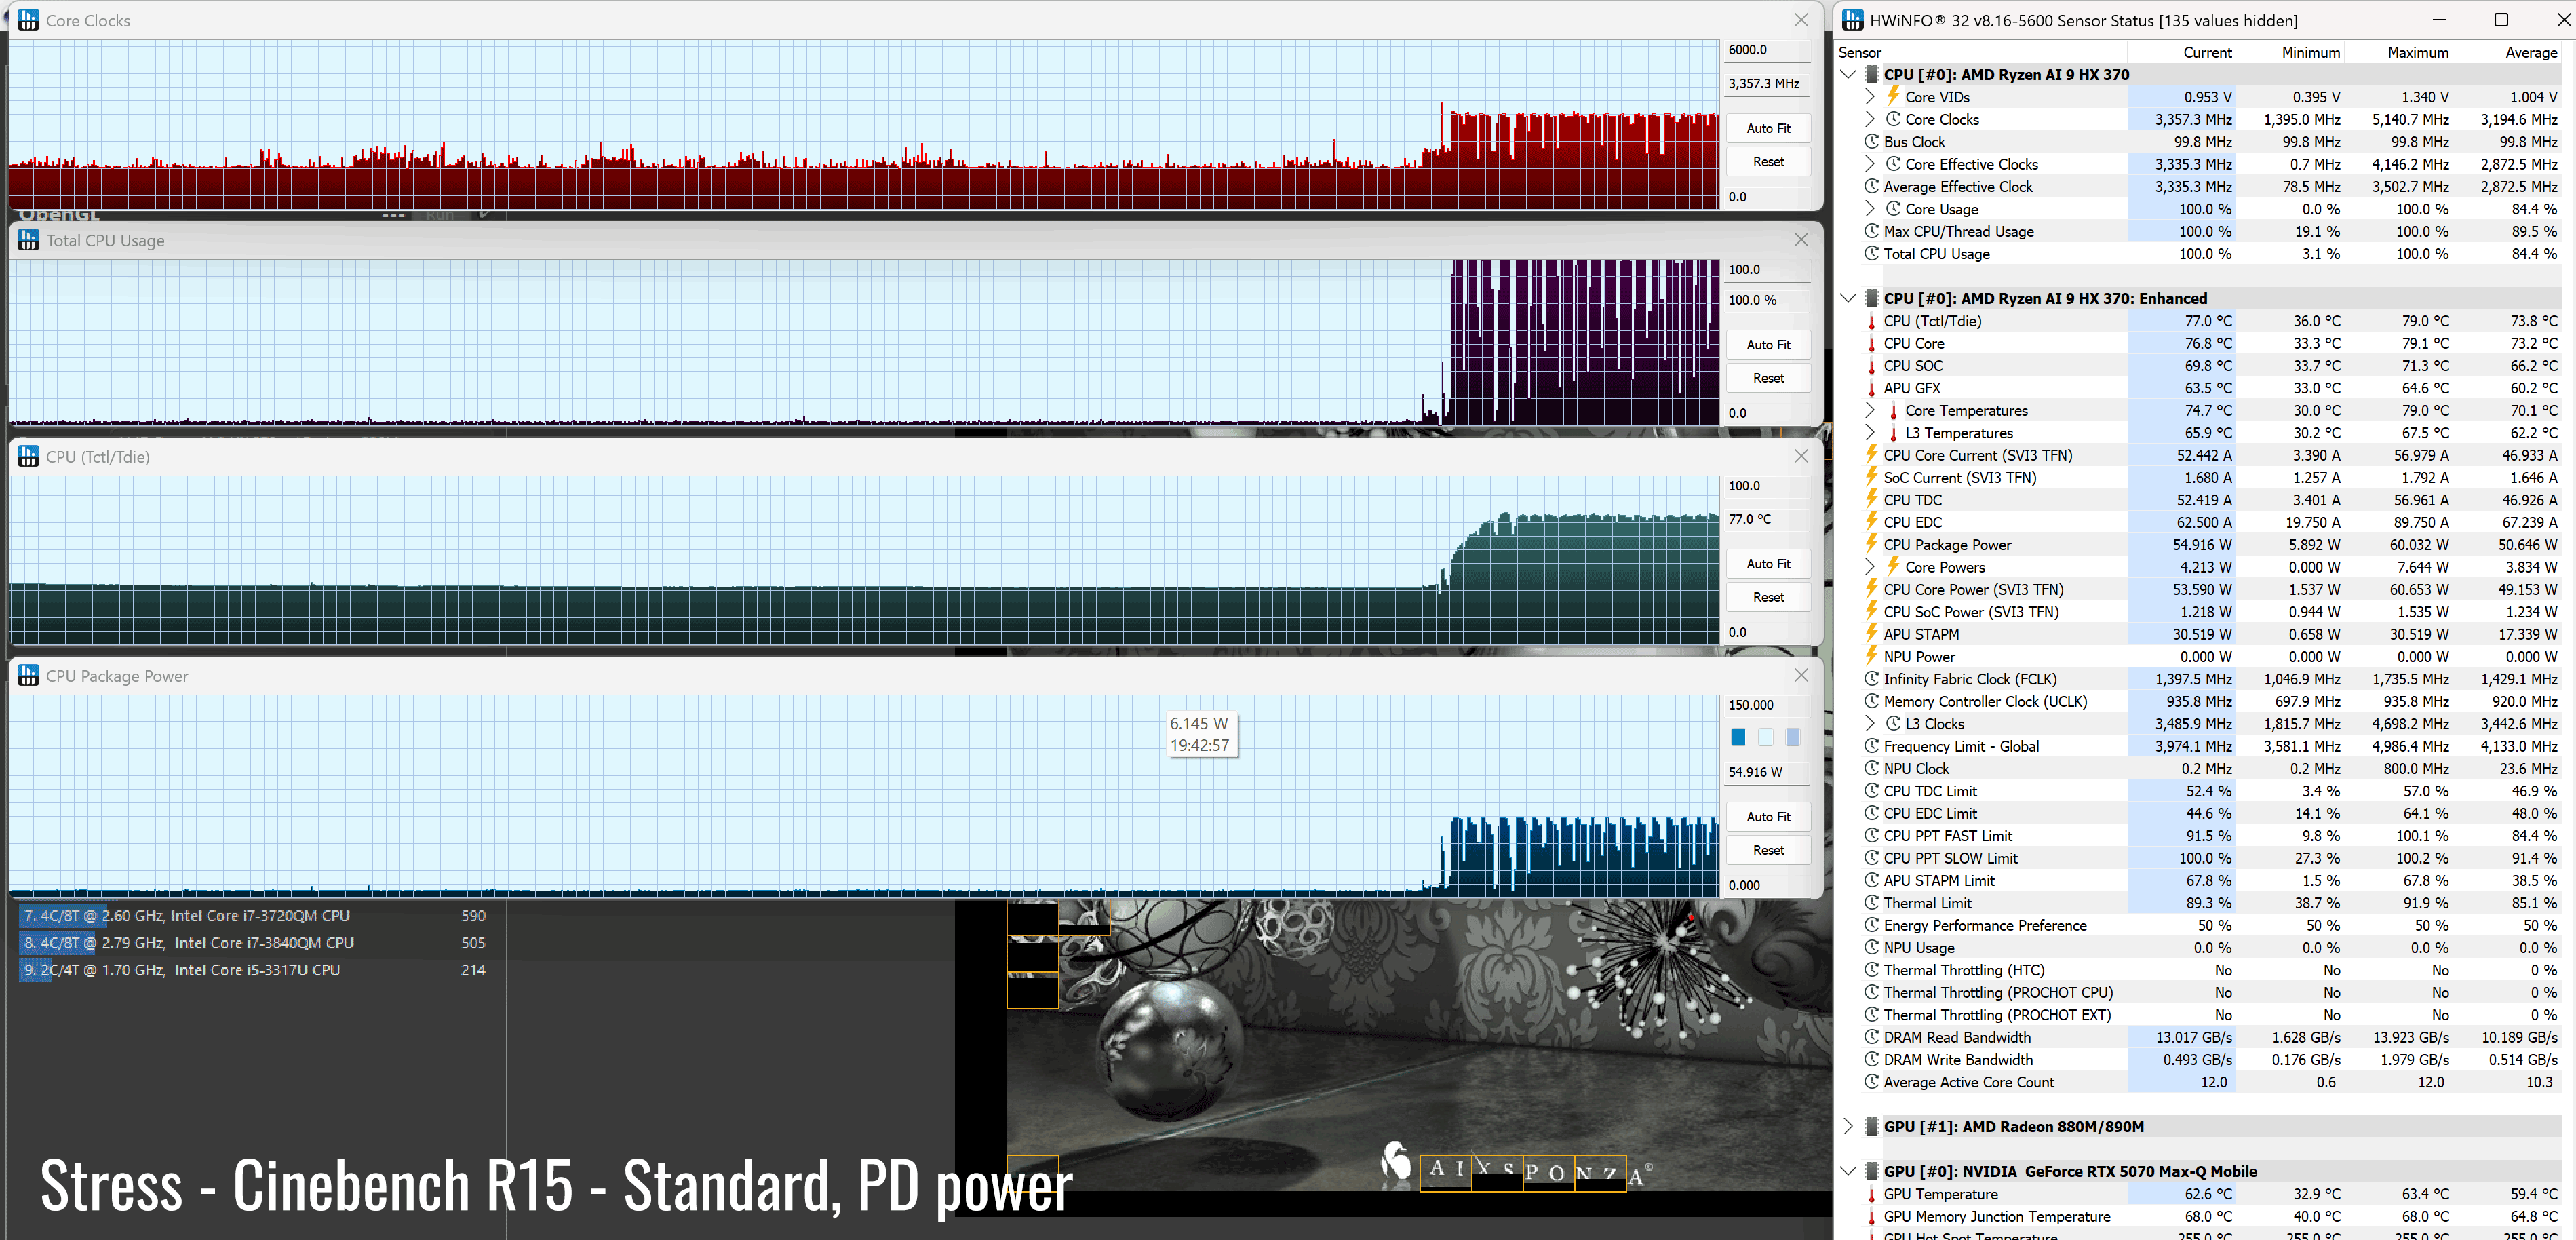Close the Total CPU Usage graph window

click(x=1801, y=240)
